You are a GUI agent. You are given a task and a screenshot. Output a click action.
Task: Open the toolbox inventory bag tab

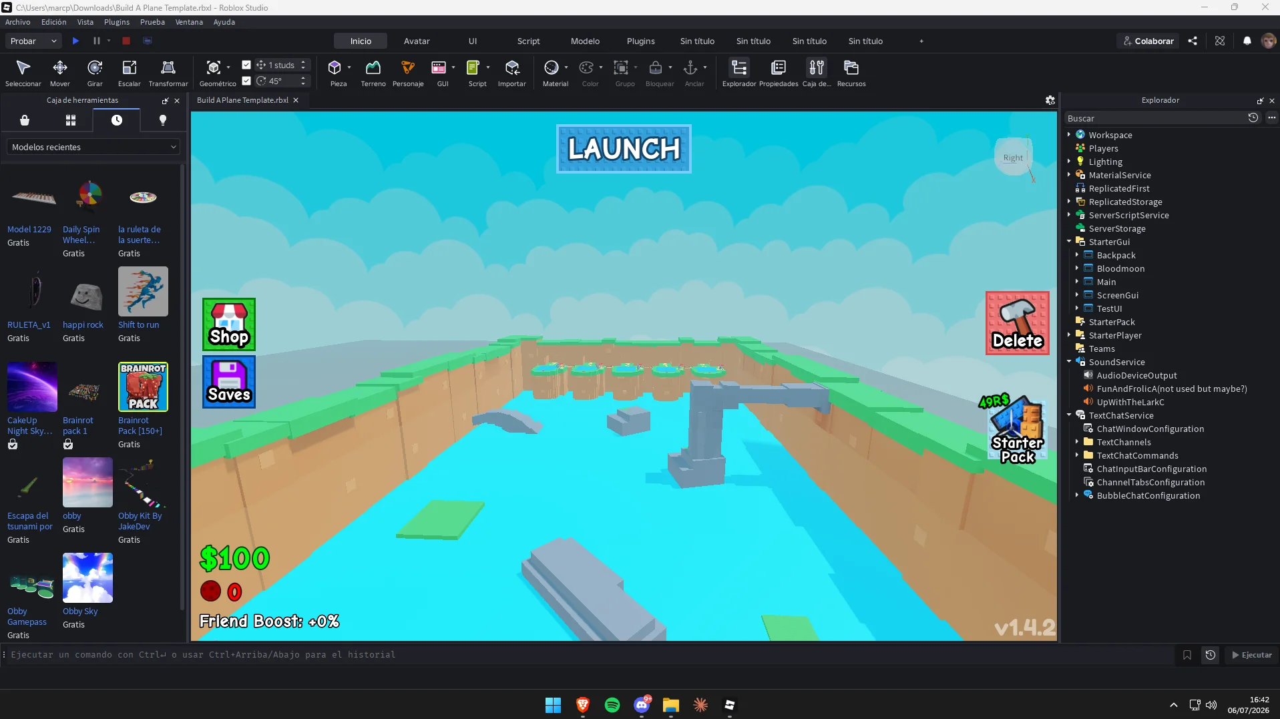pos(25,120)
